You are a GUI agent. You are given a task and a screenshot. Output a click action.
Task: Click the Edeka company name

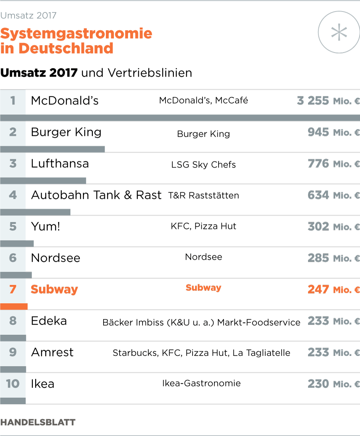tap(49, 321)
